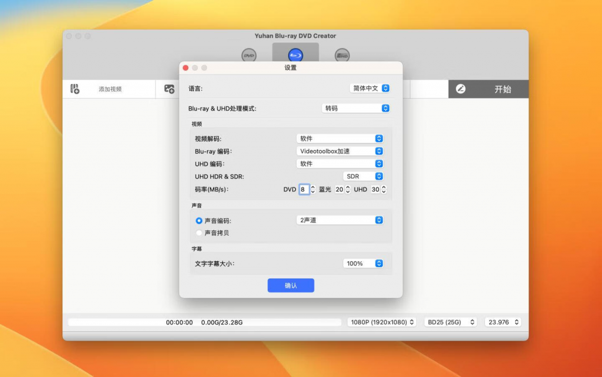
Task: Click the UHD HDR & SDR selector arrows
Action: (380, 176)
